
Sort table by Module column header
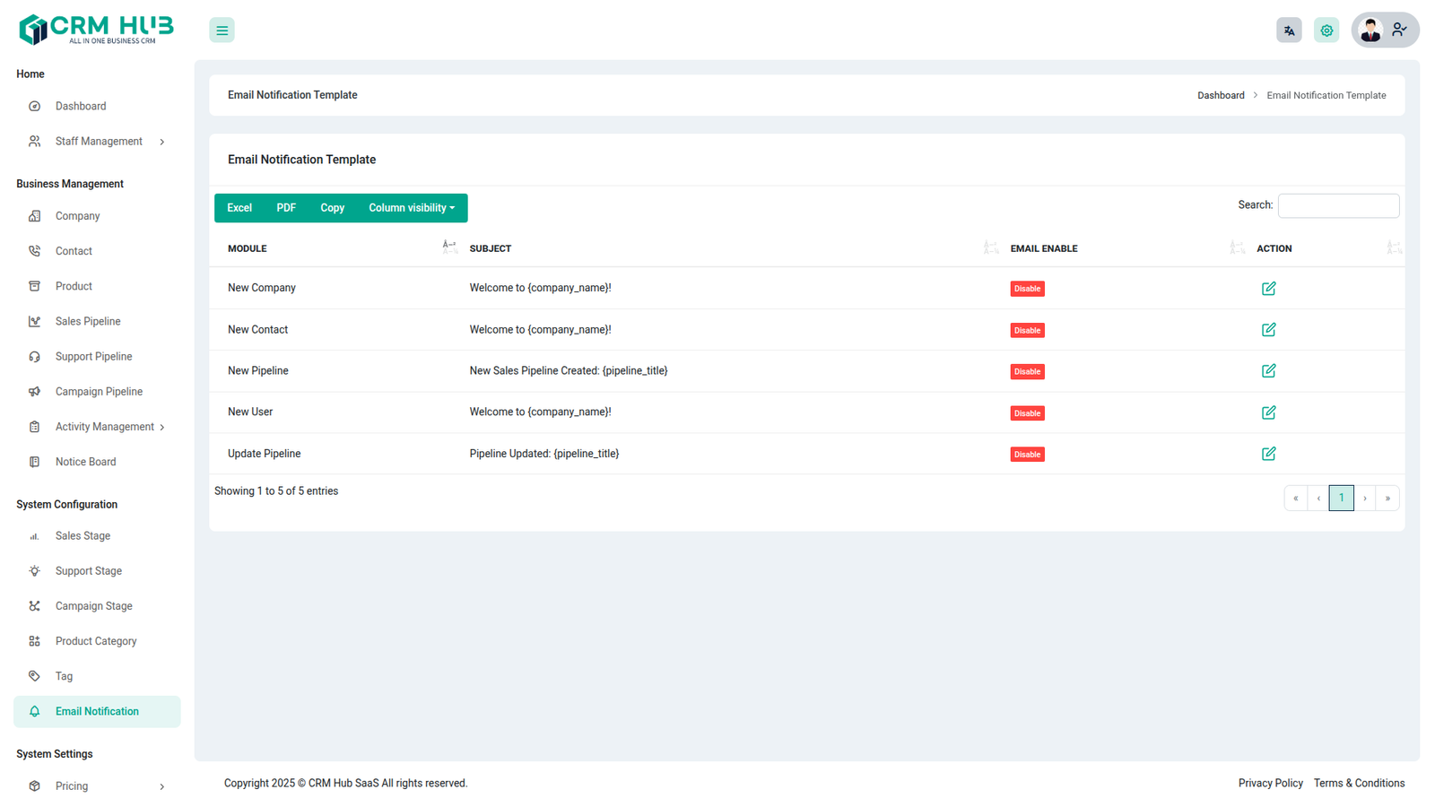pos(248,249)
